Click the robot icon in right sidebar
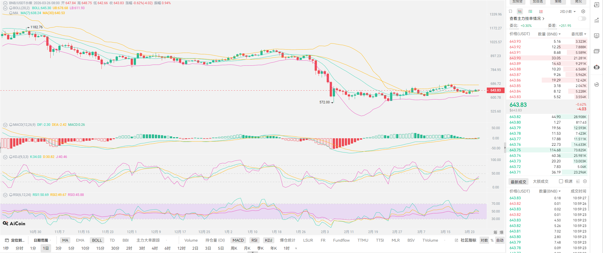The width and height of the screenshot is (603, 253). (x=597, y=67)
